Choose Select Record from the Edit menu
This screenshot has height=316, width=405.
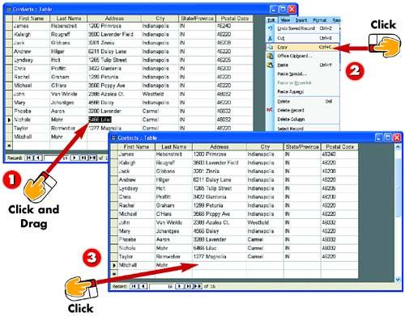click(291, 129)
